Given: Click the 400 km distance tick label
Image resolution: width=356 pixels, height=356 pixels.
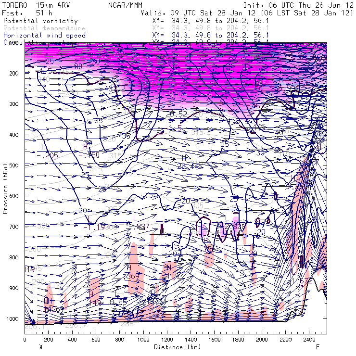Looking at the screenshot, I should 72,340.
